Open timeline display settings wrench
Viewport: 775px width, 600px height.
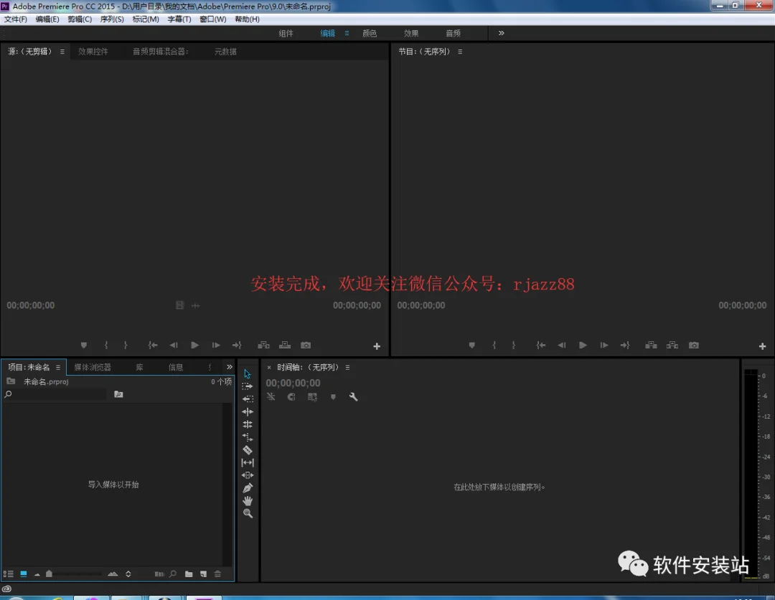353,396
